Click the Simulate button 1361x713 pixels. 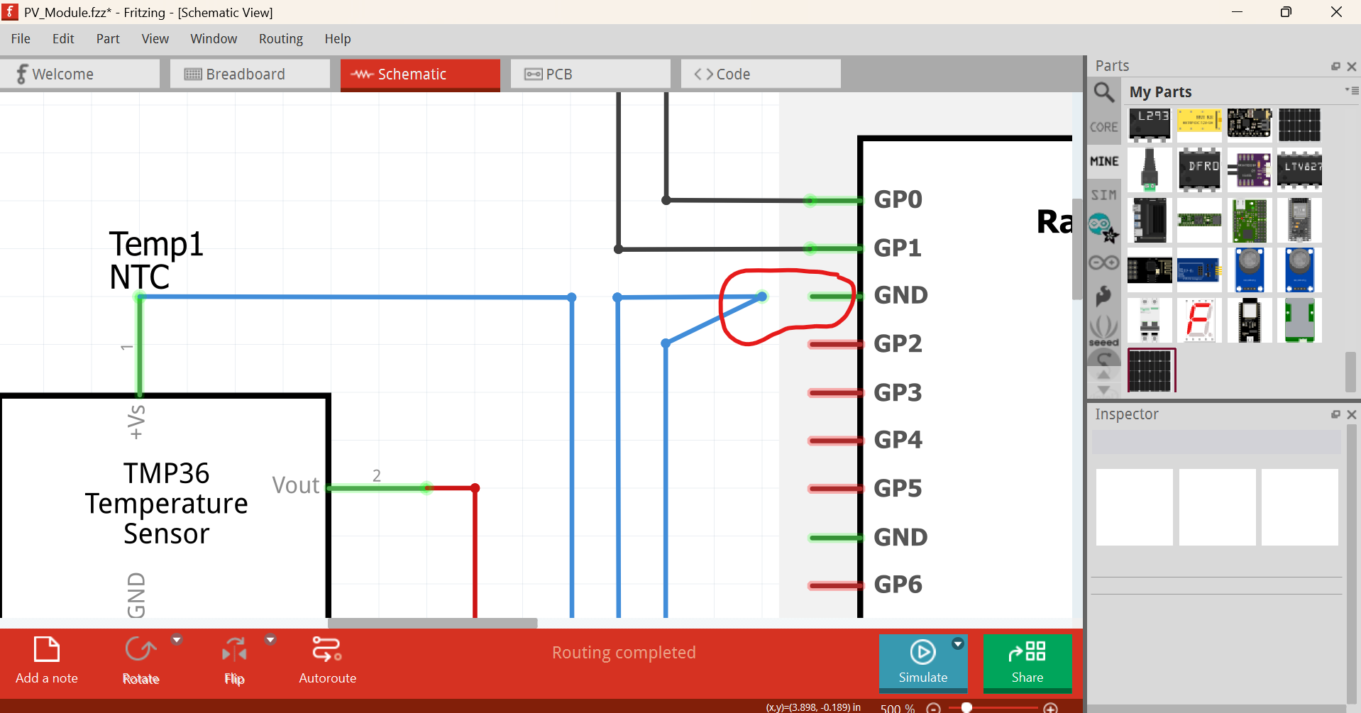pyautogui.click(x=922, y=662)
